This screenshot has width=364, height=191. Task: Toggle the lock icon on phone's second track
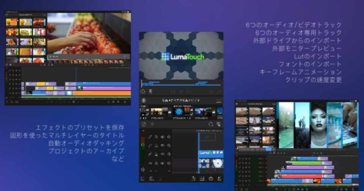point(157,146)
